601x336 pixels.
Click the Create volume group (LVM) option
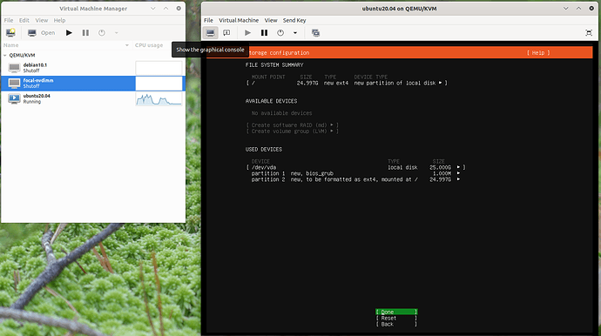(x=293, y=131)
